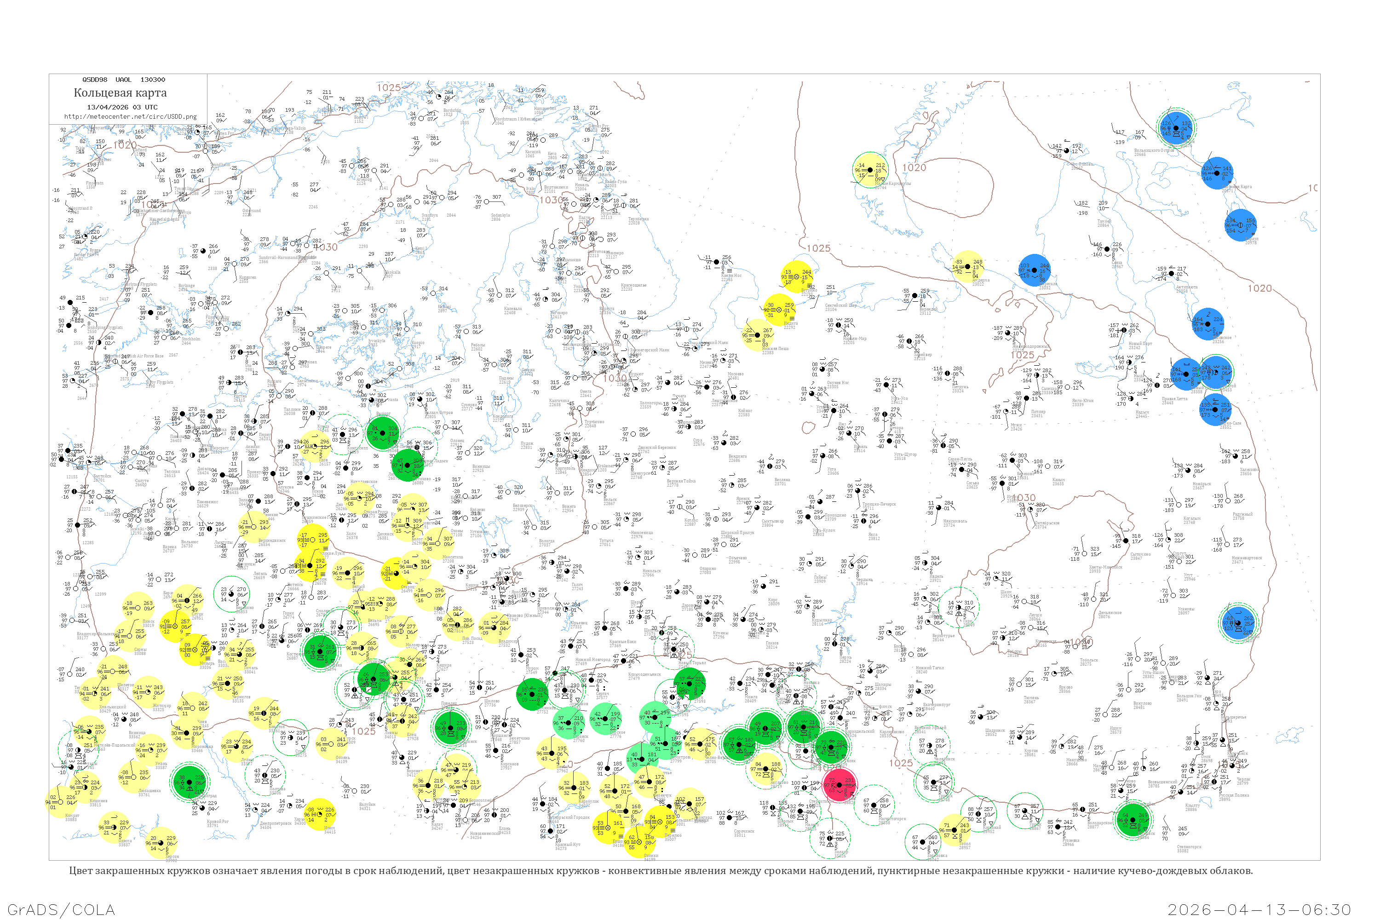
Task: Click the 2026-04-13-06:30 timestamp
Action: point(1259,909)
